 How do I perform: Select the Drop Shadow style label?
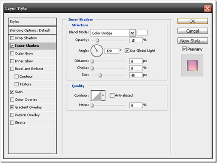tap(26, 38)
